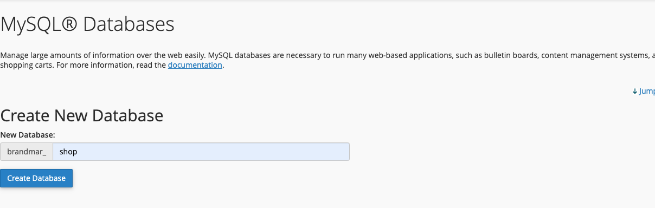Focus the New Database name field
The height and width of the screenshot is (208, 655).
click(x=201, y=152)
